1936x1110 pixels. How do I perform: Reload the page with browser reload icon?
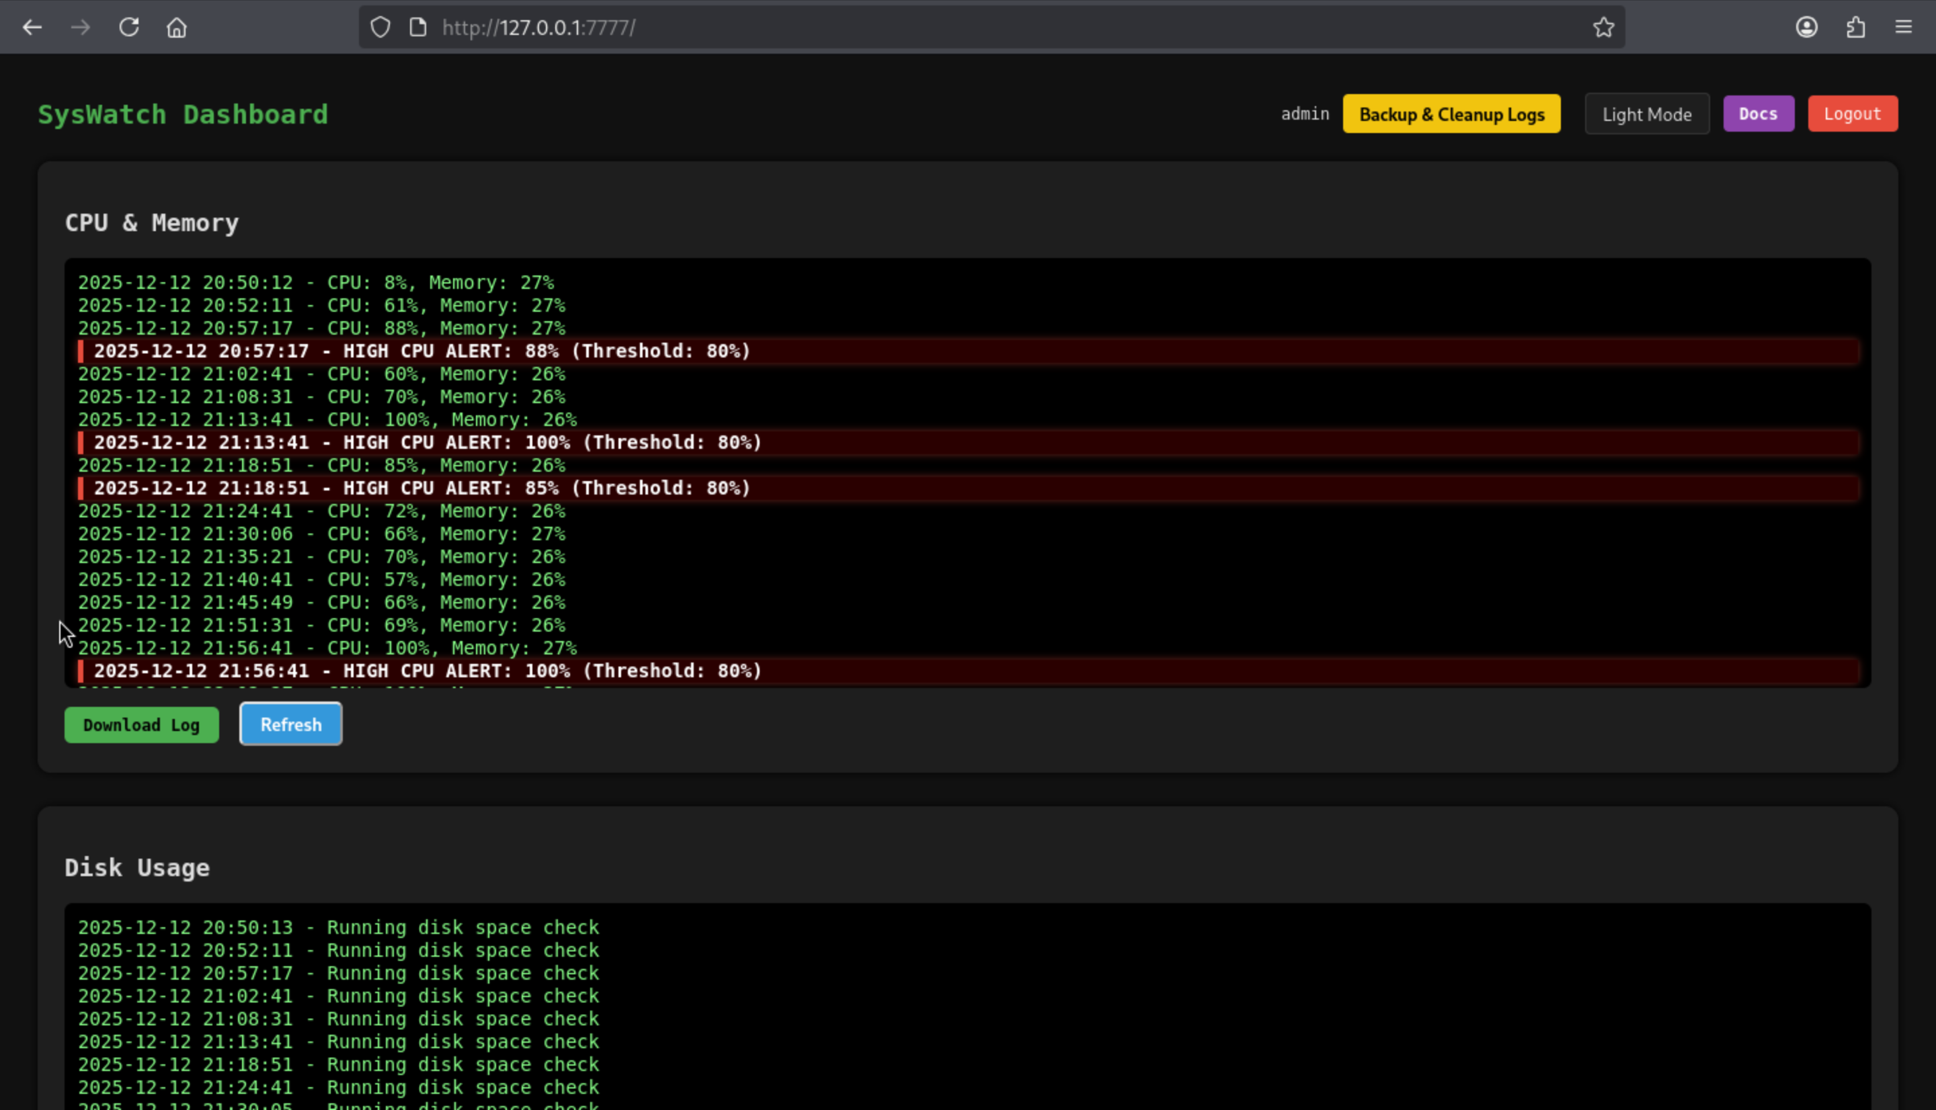(129, 28)
